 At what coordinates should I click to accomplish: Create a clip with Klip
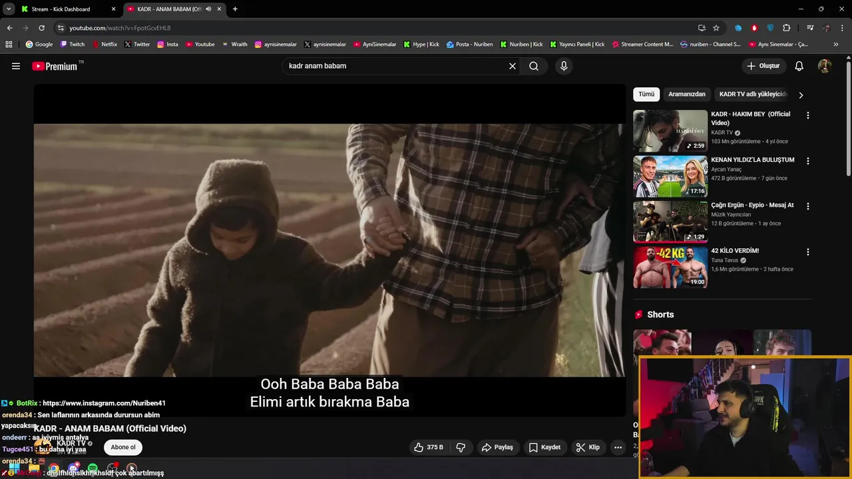[x=588, y=447]
